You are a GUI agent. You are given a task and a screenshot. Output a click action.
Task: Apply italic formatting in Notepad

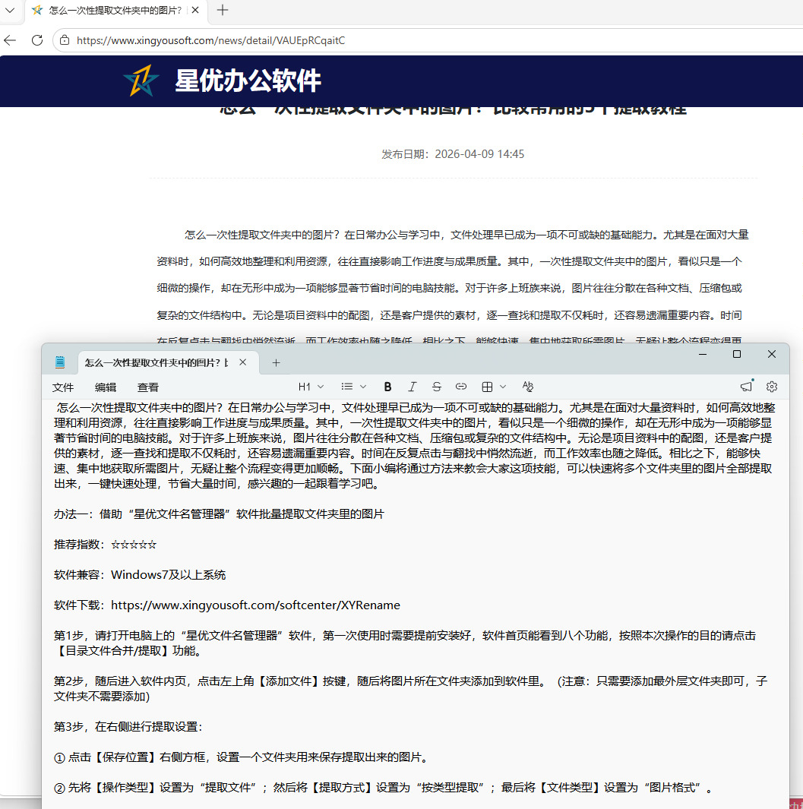(412, 387)
